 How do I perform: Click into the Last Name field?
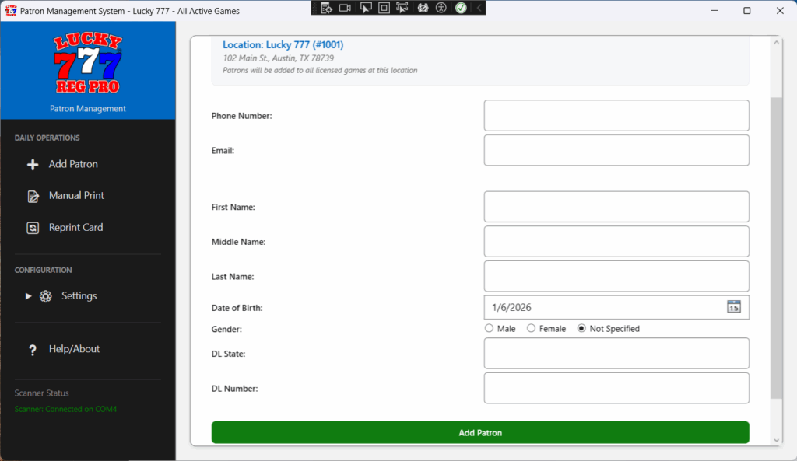(616, 276)
